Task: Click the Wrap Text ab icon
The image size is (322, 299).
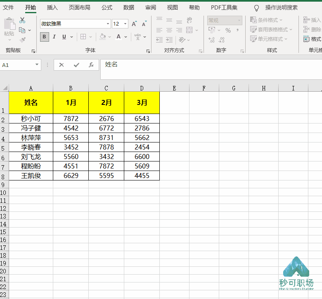Action: pos(189,20)
